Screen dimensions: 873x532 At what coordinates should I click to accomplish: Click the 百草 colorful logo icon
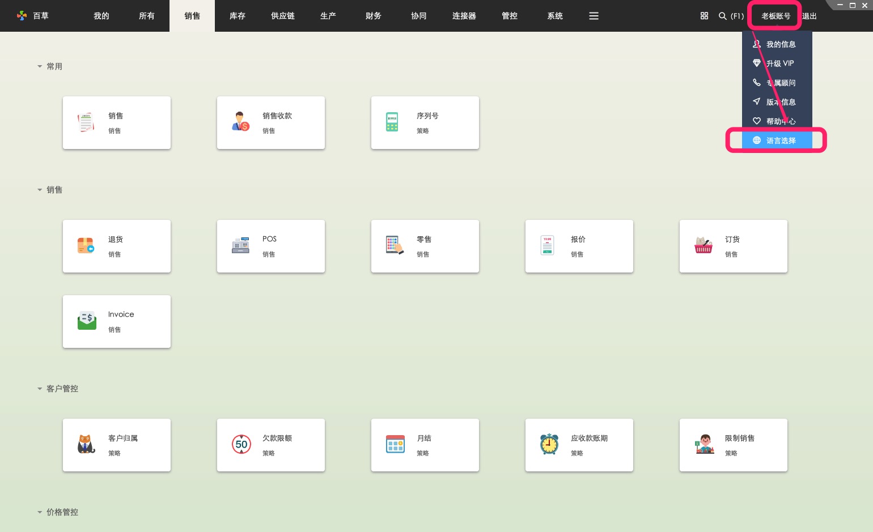click(x=22, y=16)
